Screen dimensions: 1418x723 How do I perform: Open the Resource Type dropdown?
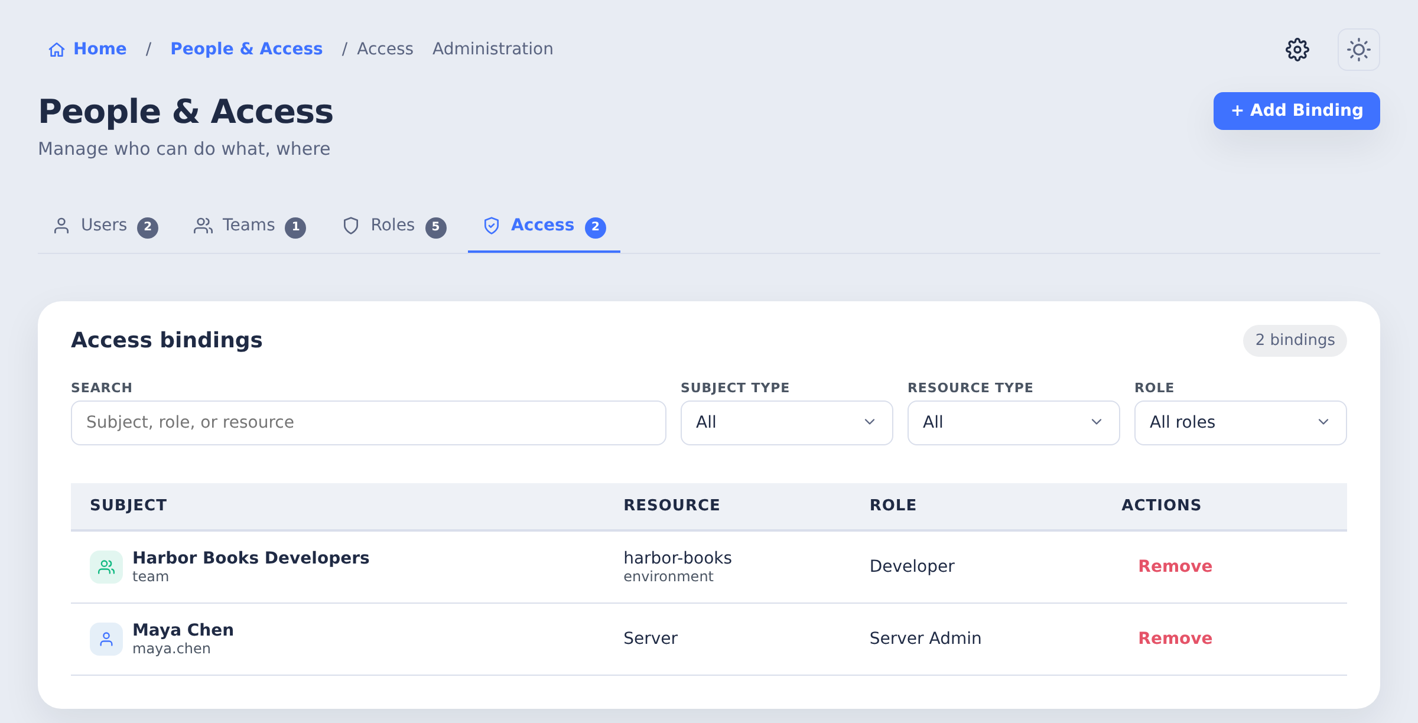click(1014, 423)
